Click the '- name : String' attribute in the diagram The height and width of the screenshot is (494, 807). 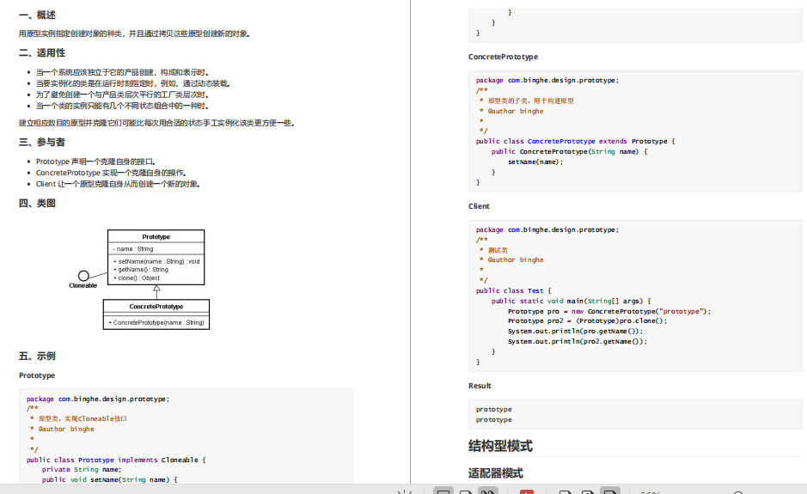[133, 249]
